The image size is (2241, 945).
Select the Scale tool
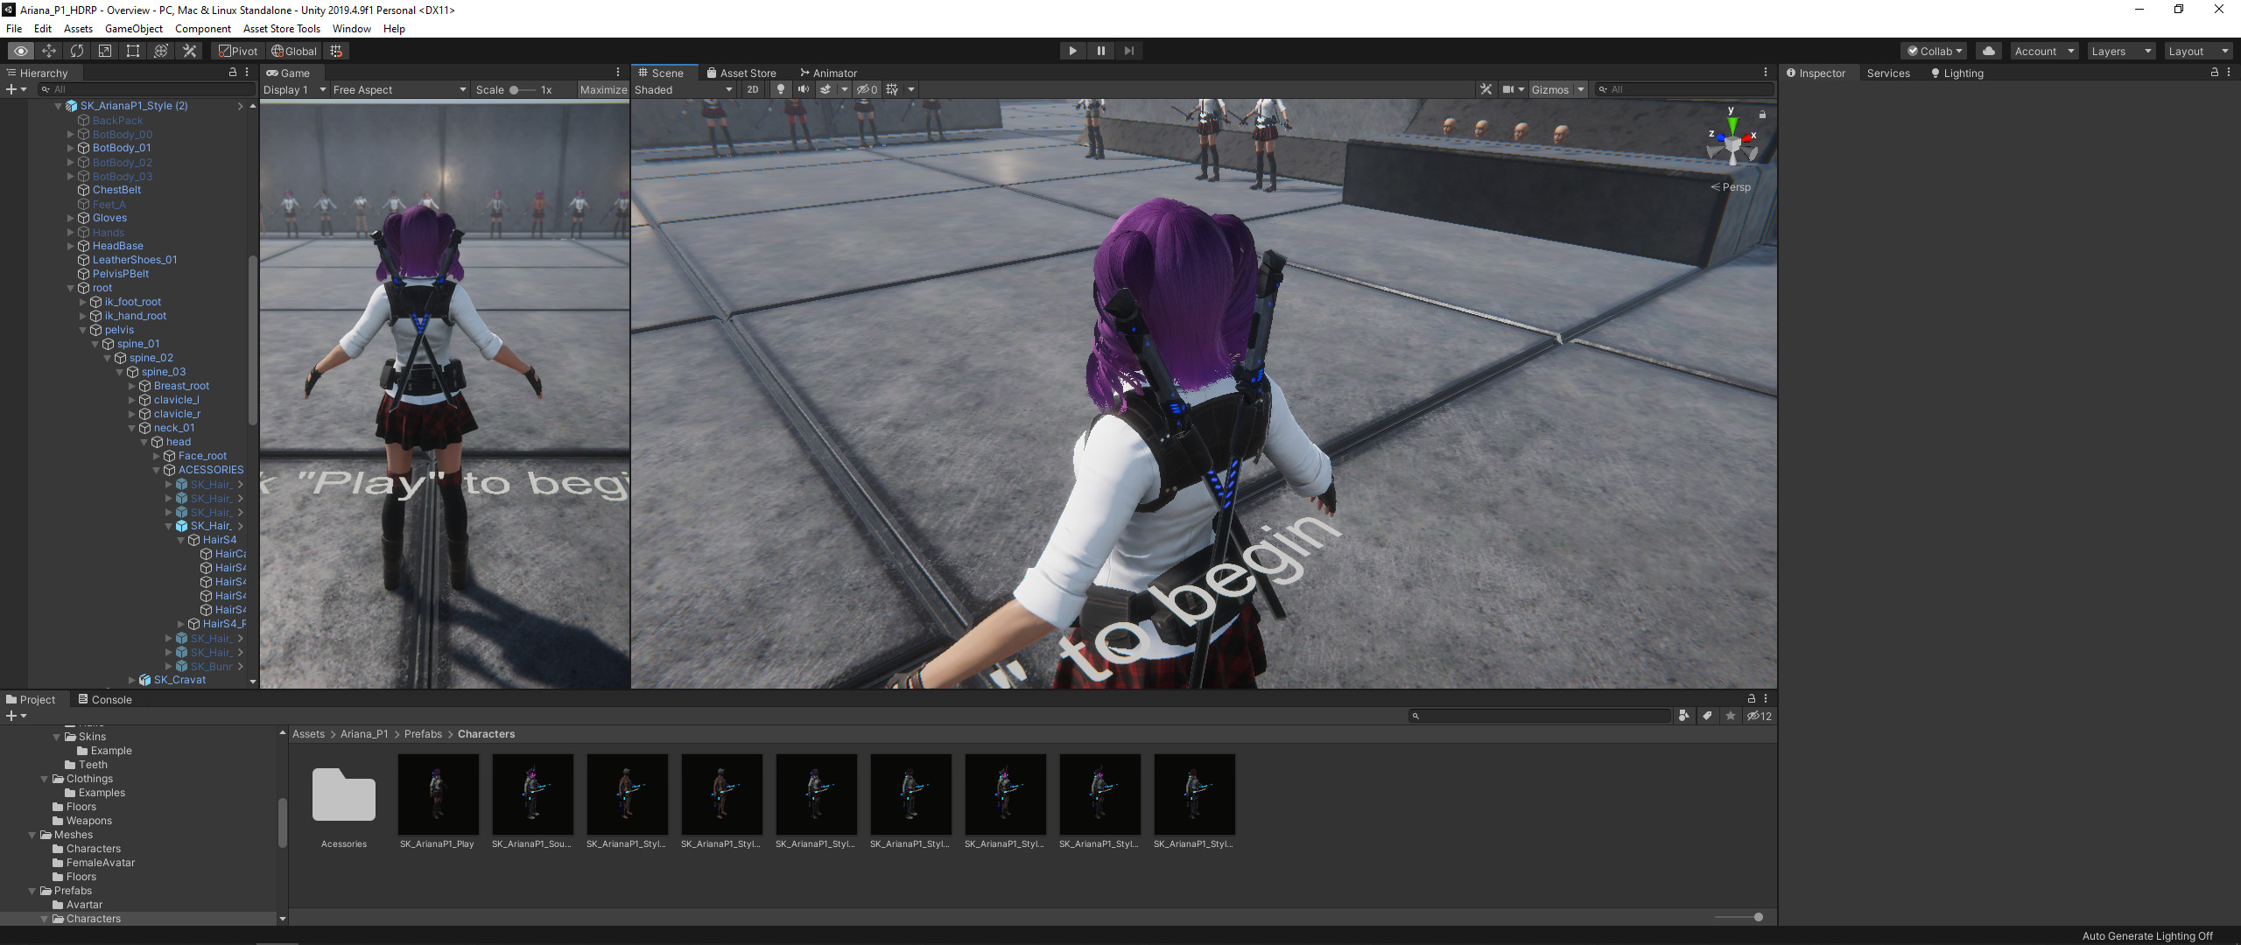tap(105, 51)
